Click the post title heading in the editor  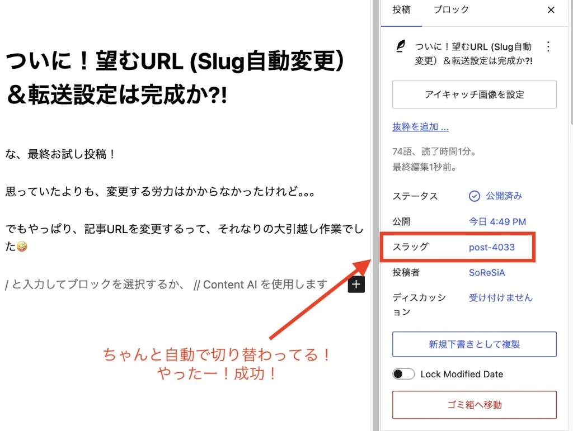(175, 77)
